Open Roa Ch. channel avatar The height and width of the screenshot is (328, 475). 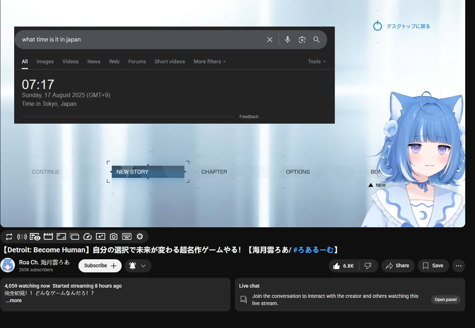click(8, 265)
